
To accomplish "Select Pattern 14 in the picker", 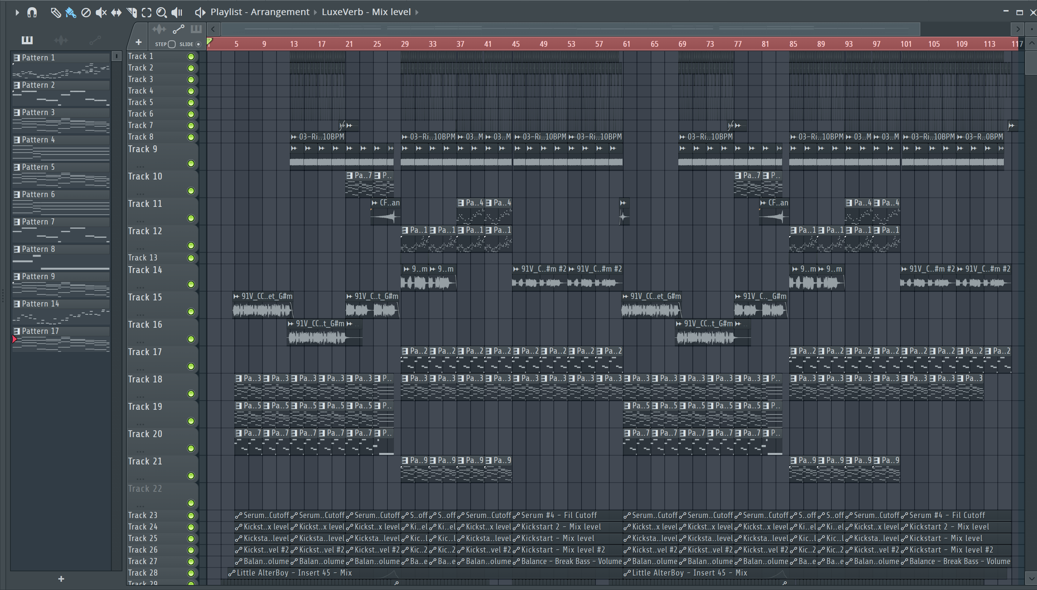I will point(61,312).
